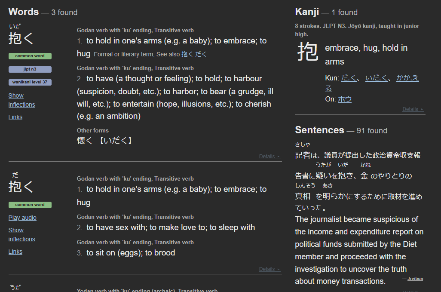Click the first common word tag
Screen dimensions: 441x292
[x=30, y=56]
